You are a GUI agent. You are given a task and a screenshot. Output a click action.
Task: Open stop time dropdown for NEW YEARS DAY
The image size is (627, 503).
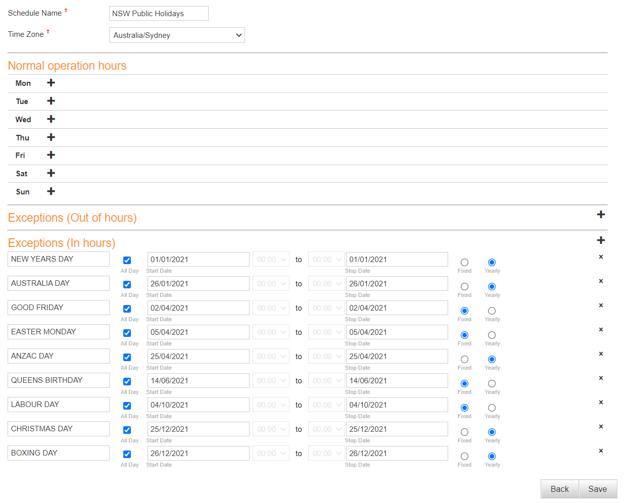[326, 260]
